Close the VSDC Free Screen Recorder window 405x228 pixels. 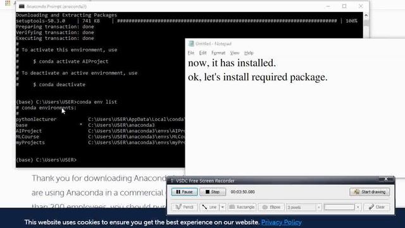(x=386, y=179)
